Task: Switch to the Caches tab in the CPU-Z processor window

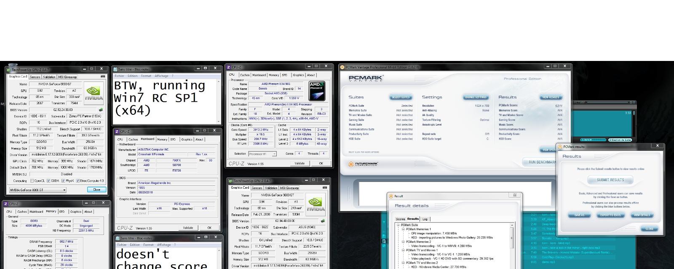Action: pos(245,75)
